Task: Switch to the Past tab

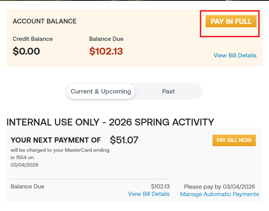Action: (168, 91)
